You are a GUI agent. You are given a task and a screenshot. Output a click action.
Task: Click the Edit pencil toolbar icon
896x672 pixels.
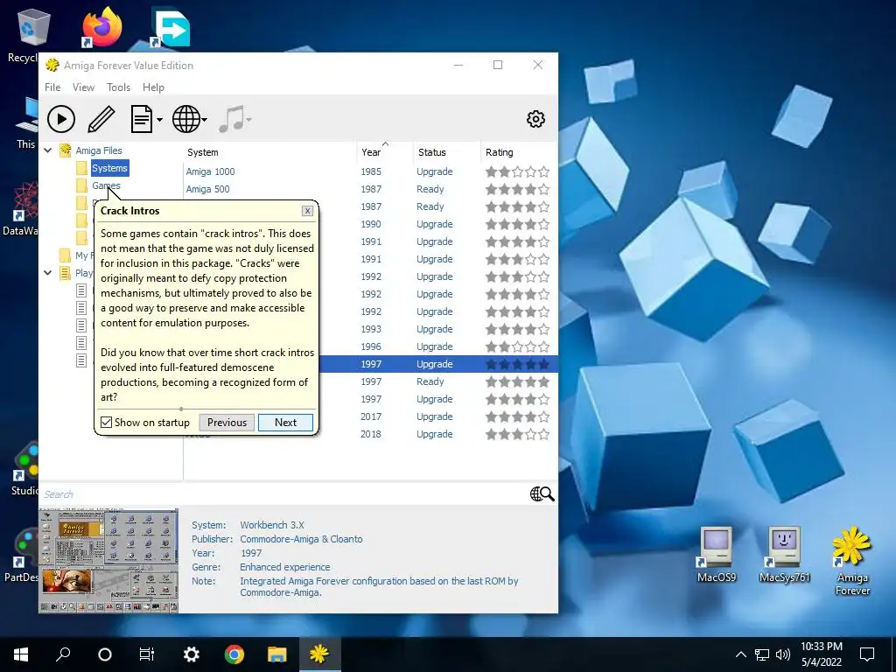(x=101, y=119)
